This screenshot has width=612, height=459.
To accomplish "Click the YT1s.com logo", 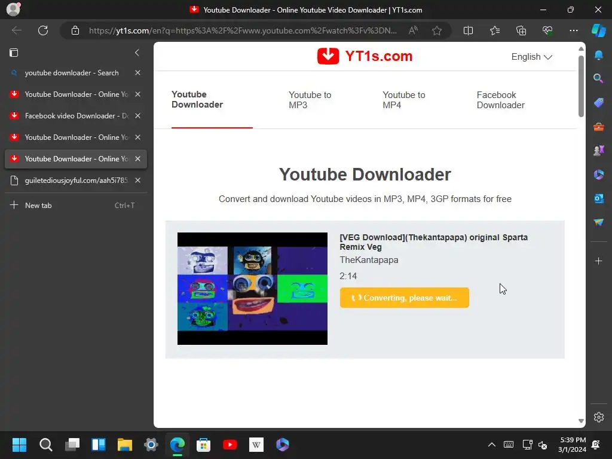I will 365,56.
